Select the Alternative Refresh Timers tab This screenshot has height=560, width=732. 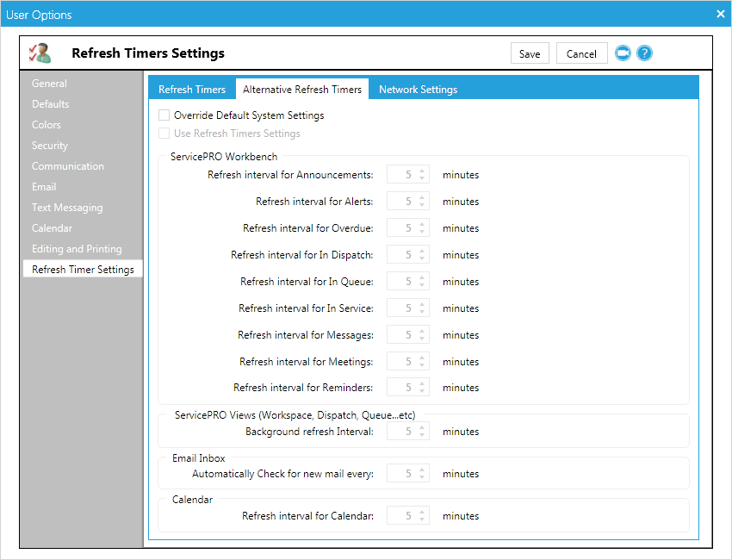tap(302, 90)
